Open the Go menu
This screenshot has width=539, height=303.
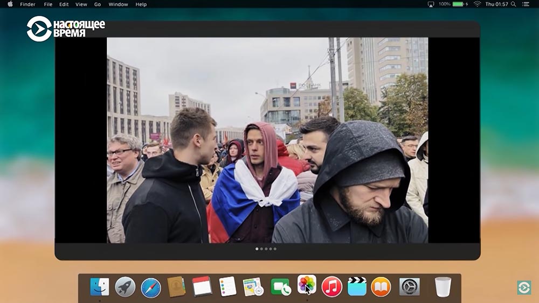(x=98, y=4)
